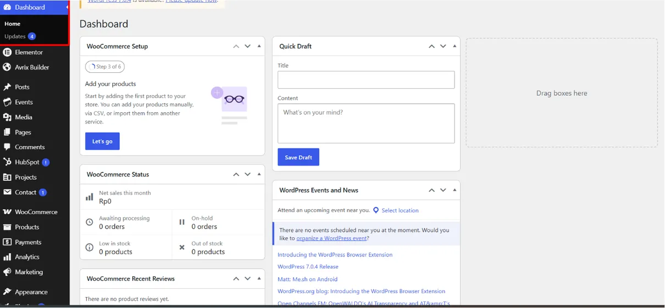Click the WooCommerce logo icon
The height and width of the screenshot is (308, 665).
click(7, 212)
